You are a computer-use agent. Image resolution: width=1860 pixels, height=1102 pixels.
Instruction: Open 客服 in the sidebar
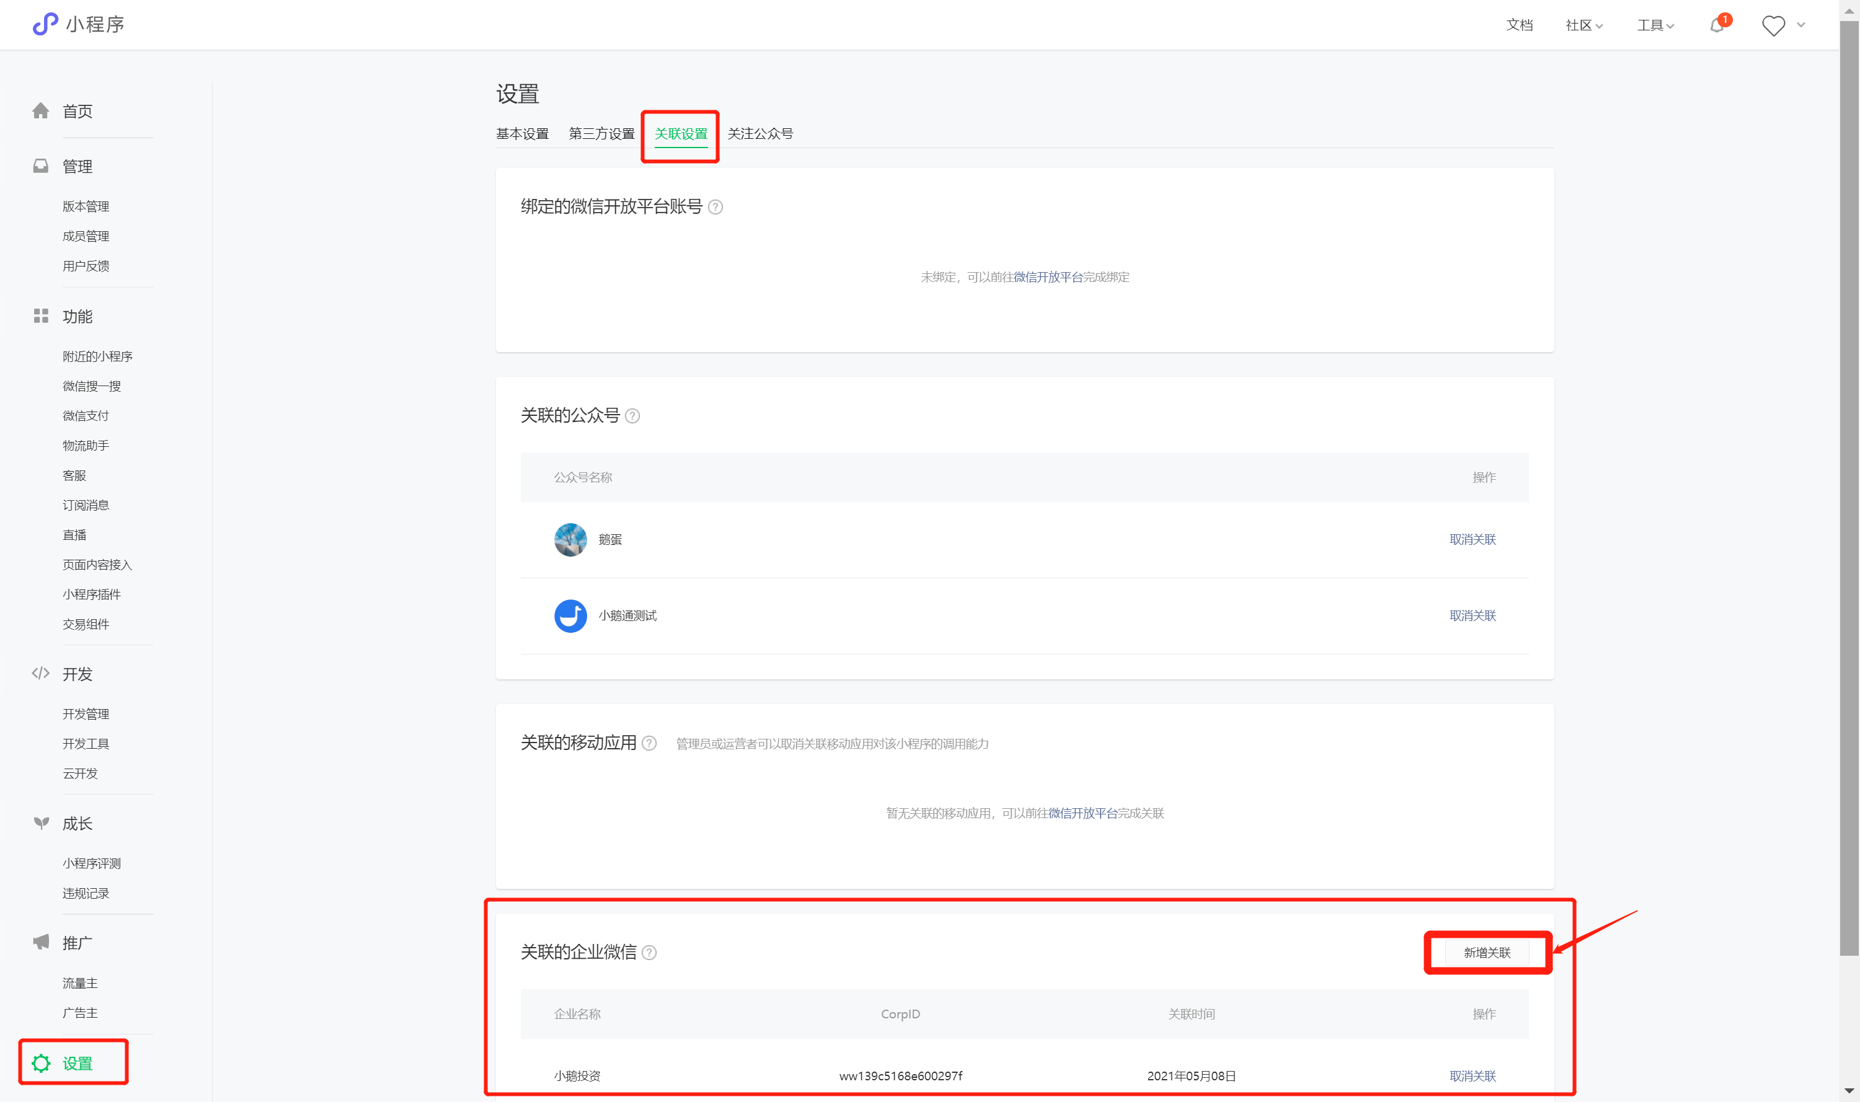click(x=74, y=475)
